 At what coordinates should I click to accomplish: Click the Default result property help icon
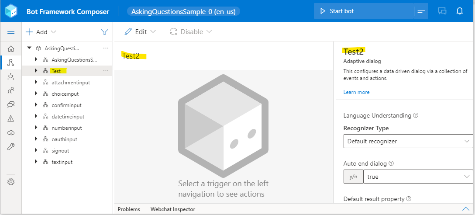[x=409, y=199]
